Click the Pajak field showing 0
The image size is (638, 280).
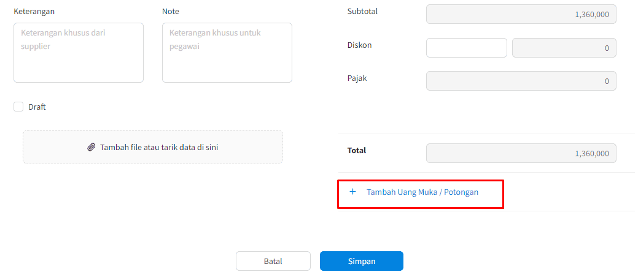click(x=521, y=81)
